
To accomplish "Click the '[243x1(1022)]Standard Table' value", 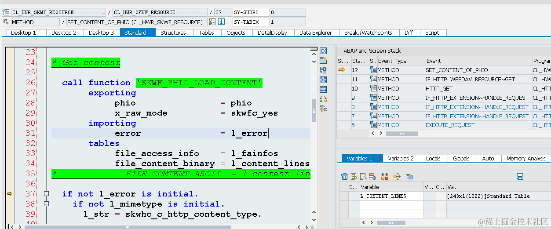I will point(488,196).
